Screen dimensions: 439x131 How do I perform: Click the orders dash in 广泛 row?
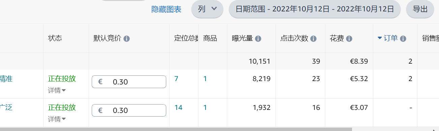[410, 108]
